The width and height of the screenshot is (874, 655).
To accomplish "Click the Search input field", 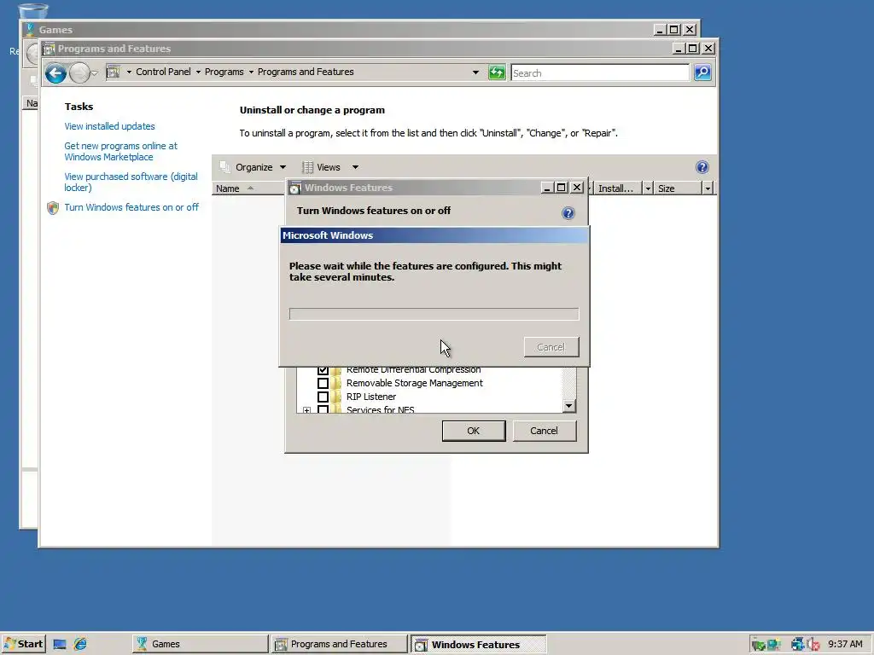I will pyautogui.click(x=600, y=73).
